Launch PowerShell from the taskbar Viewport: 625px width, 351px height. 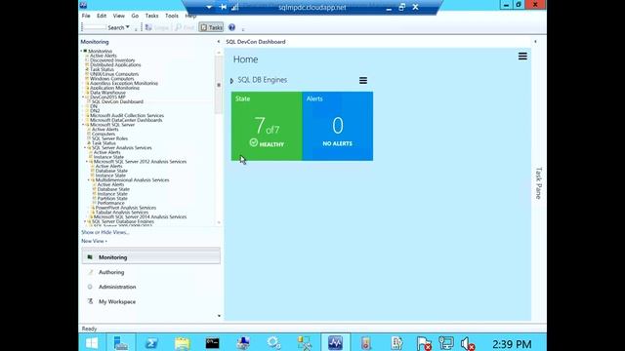click(151, 342)
